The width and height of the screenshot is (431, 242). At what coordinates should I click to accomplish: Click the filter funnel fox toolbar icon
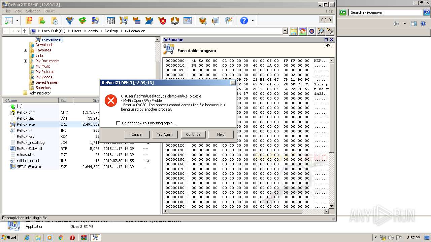click(x=69, y=21)
